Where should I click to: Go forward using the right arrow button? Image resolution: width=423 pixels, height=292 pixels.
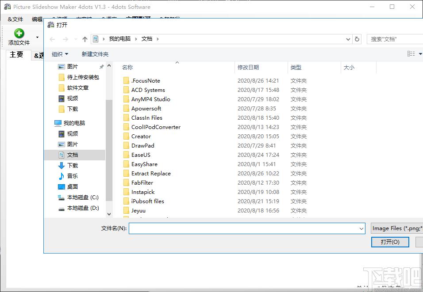click(x=65, y=39)
